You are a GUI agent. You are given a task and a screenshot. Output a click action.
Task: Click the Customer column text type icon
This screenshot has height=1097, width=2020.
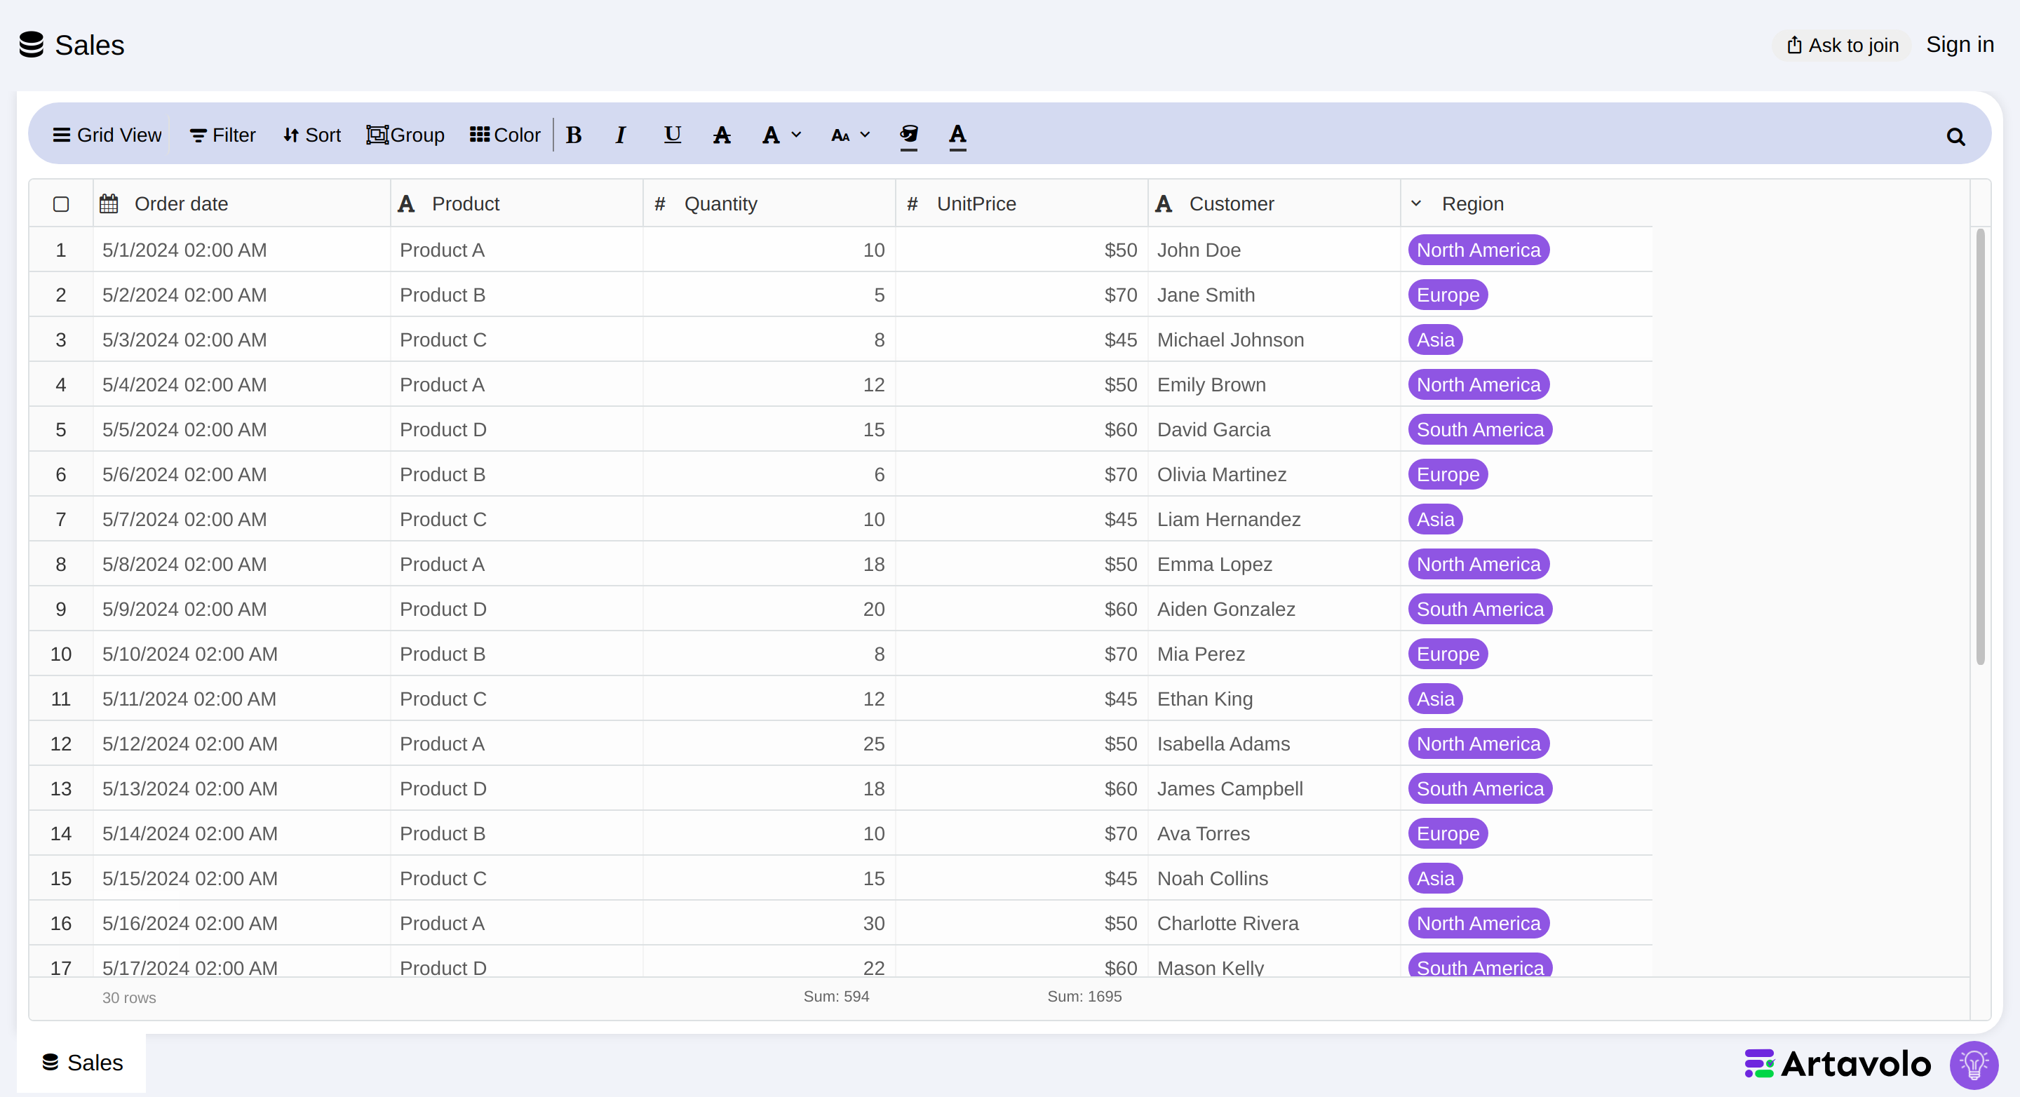1164,204
